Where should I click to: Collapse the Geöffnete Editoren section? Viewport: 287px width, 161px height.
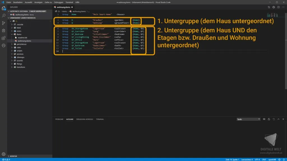(x=9, y=11)
